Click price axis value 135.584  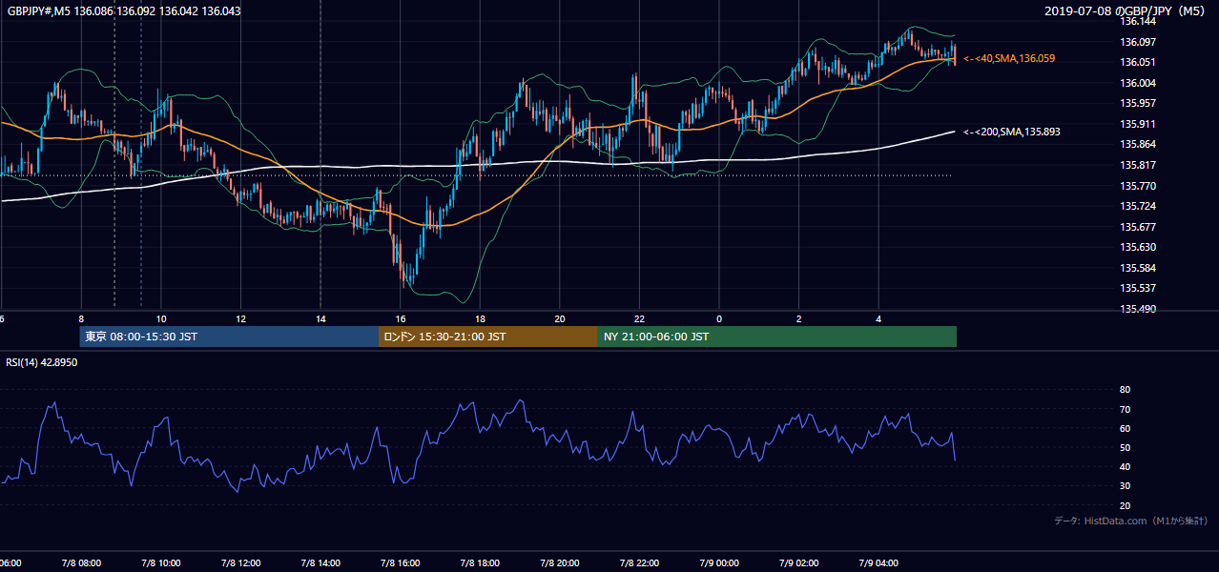[x=1137, y=268]
